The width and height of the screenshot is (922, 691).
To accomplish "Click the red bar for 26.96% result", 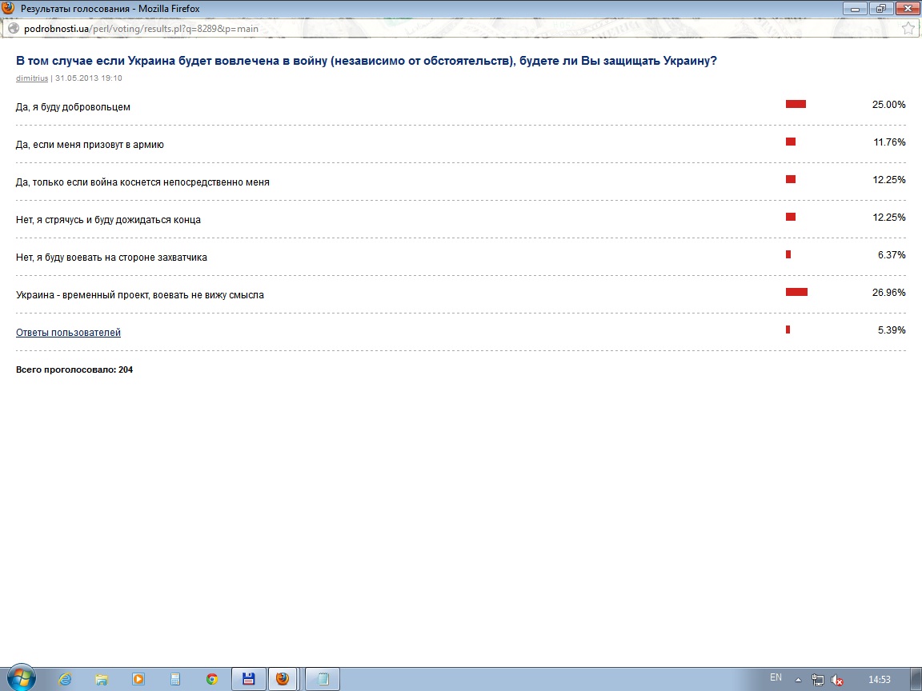I will [796, 292].
